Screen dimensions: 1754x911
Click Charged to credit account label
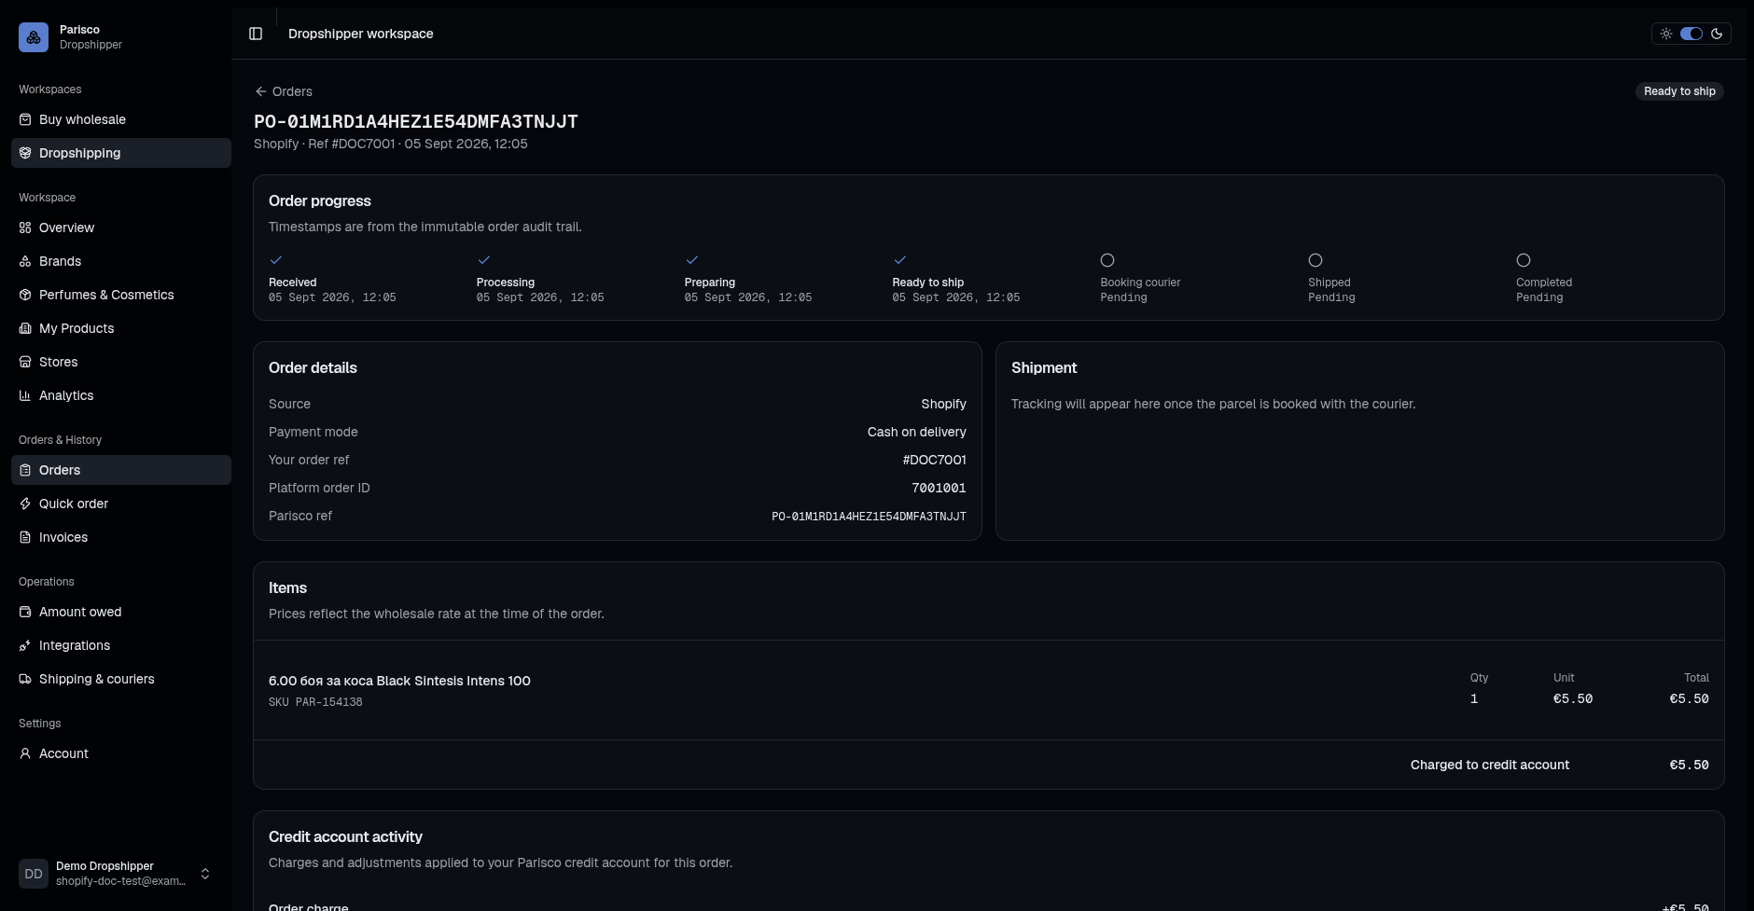(1490, 765)
